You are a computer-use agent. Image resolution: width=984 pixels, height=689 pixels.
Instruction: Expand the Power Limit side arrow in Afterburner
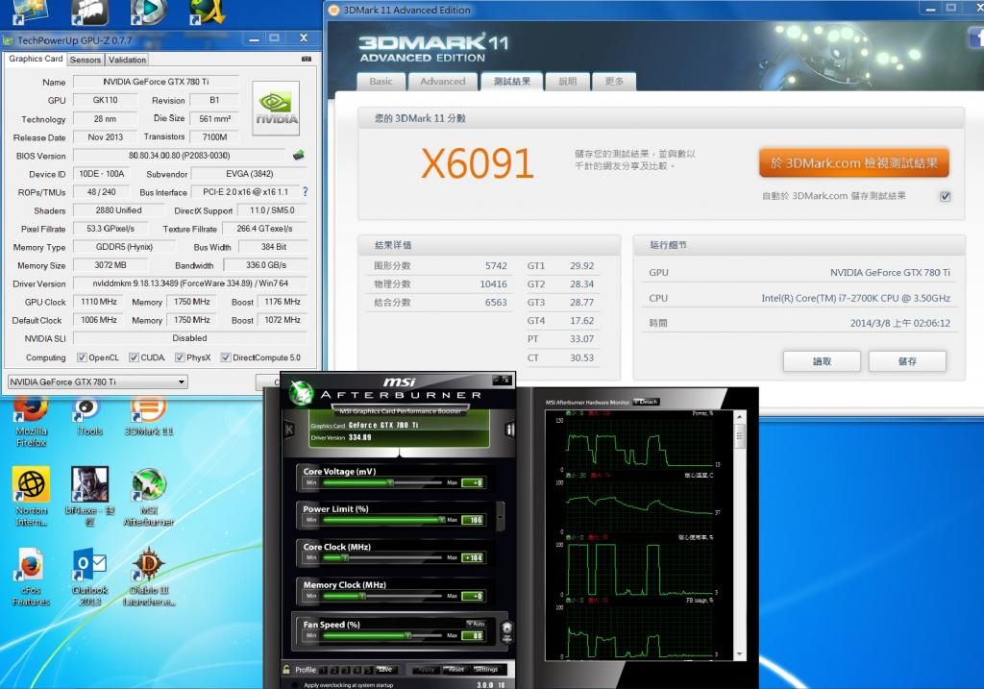coord(500,515)
